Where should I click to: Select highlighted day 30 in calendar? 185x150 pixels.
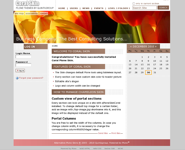(148, 72)
